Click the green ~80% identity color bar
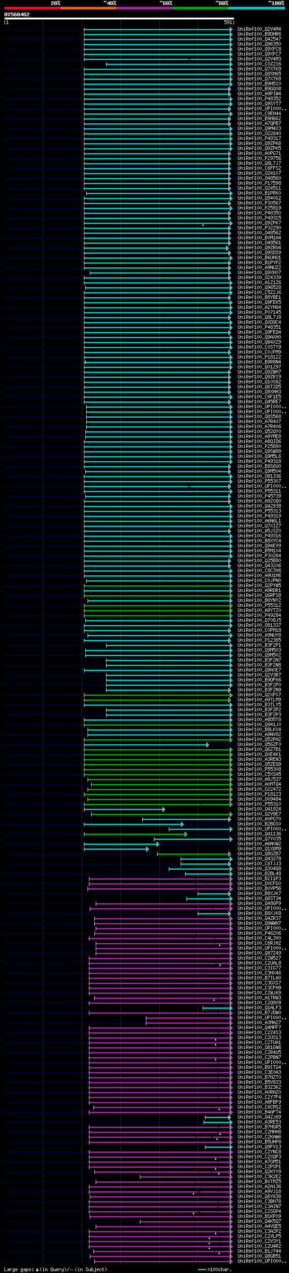This screenshot has width=289, height=1273. (x=200, y=8)
